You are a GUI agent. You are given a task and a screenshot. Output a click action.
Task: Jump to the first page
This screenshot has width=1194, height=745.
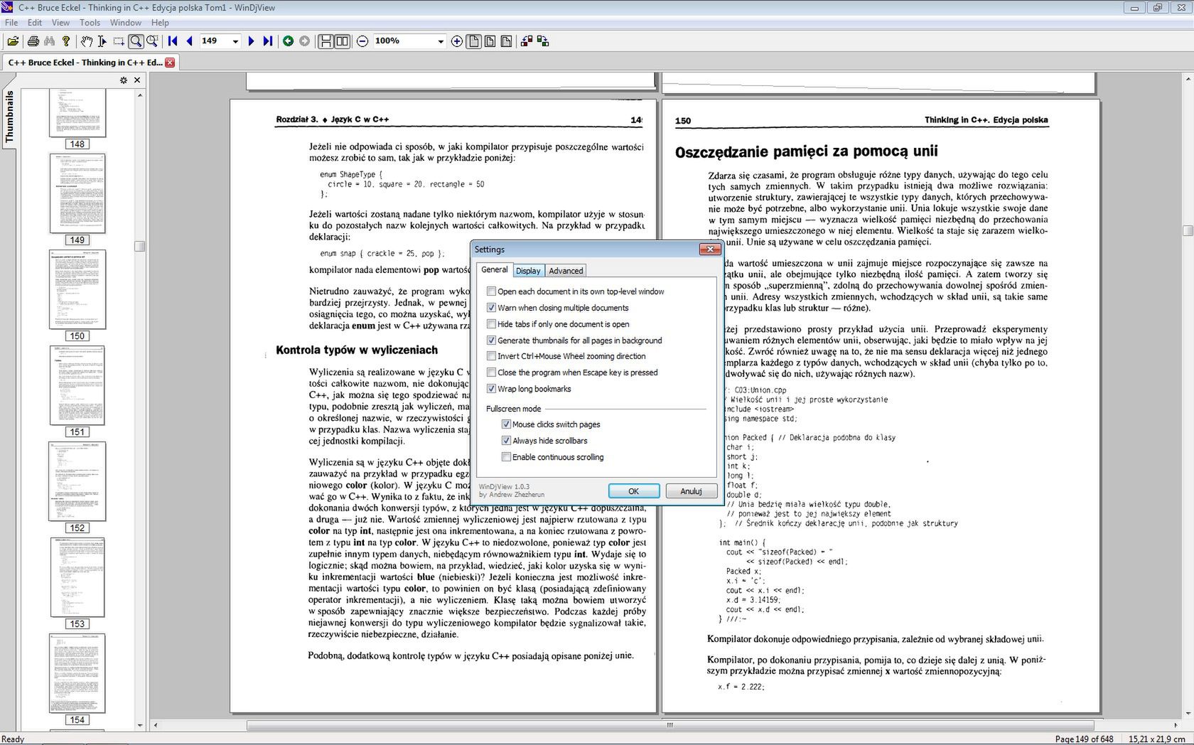pyautogui.click(x=173, y=41)
